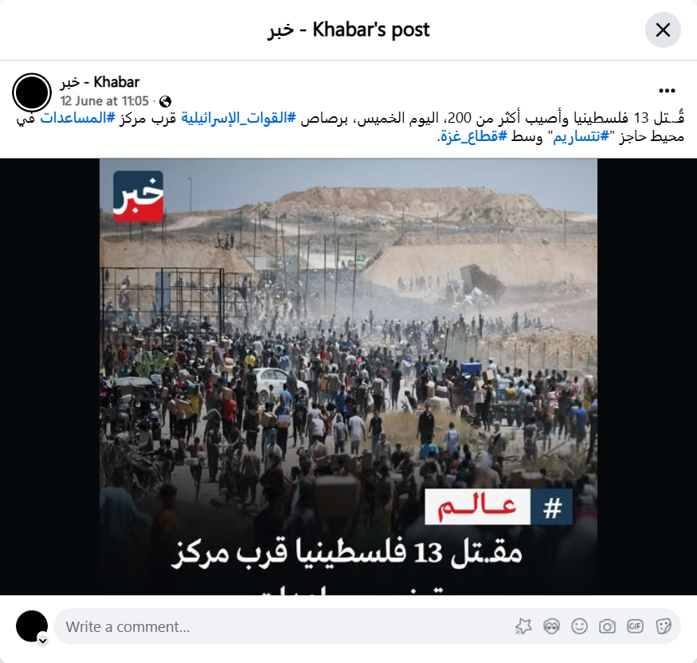Click the globe public audience icon
Viewport: 697px width, 663px height.
166,102
